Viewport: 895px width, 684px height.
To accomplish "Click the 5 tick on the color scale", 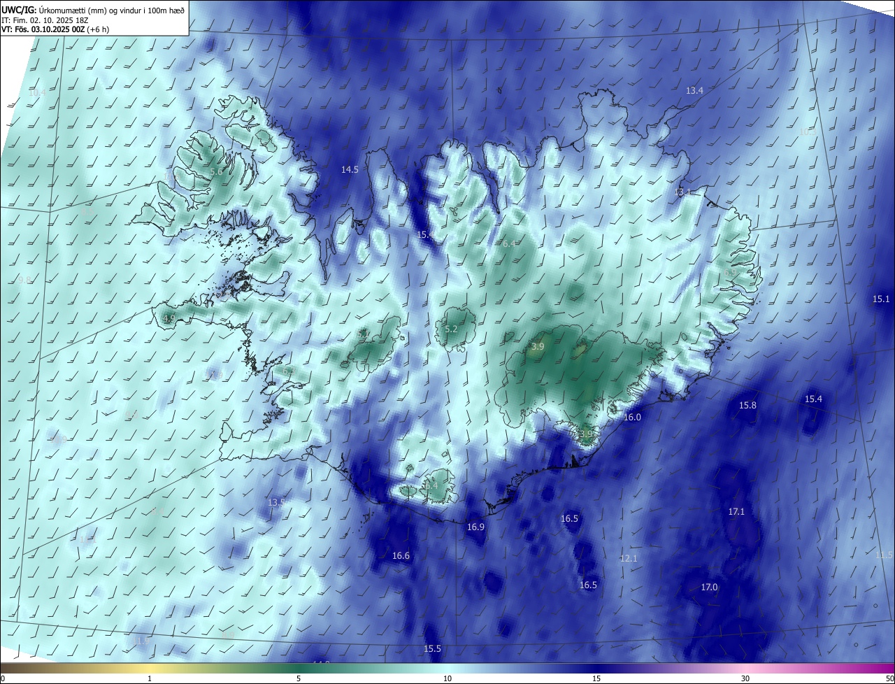I will pyautogui.click(x=299, y=678).
